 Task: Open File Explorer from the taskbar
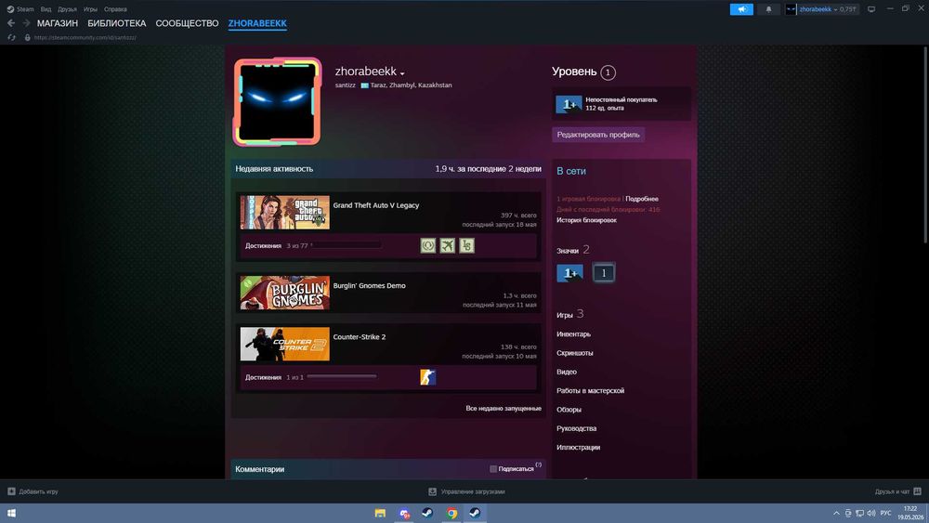coord(380,513)
